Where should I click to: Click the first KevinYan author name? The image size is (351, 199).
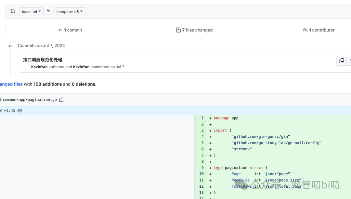39,67
